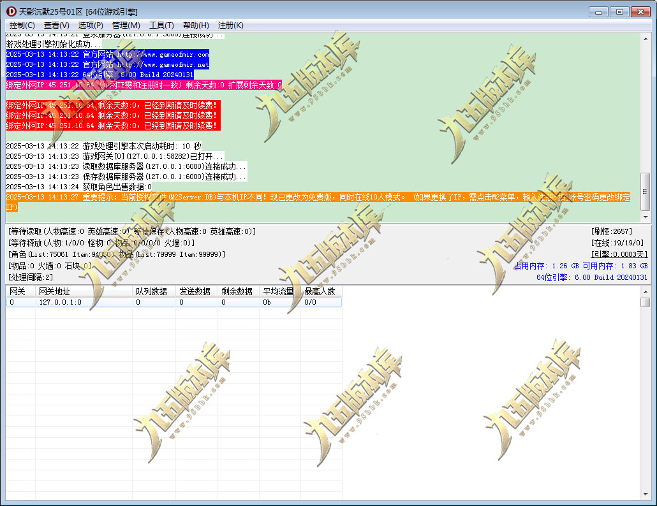Click the 等待读取 status line

pos(132,231)
